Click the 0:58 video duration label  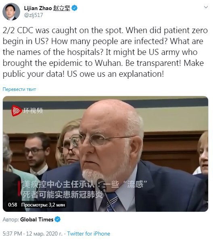tap(13, 204)
